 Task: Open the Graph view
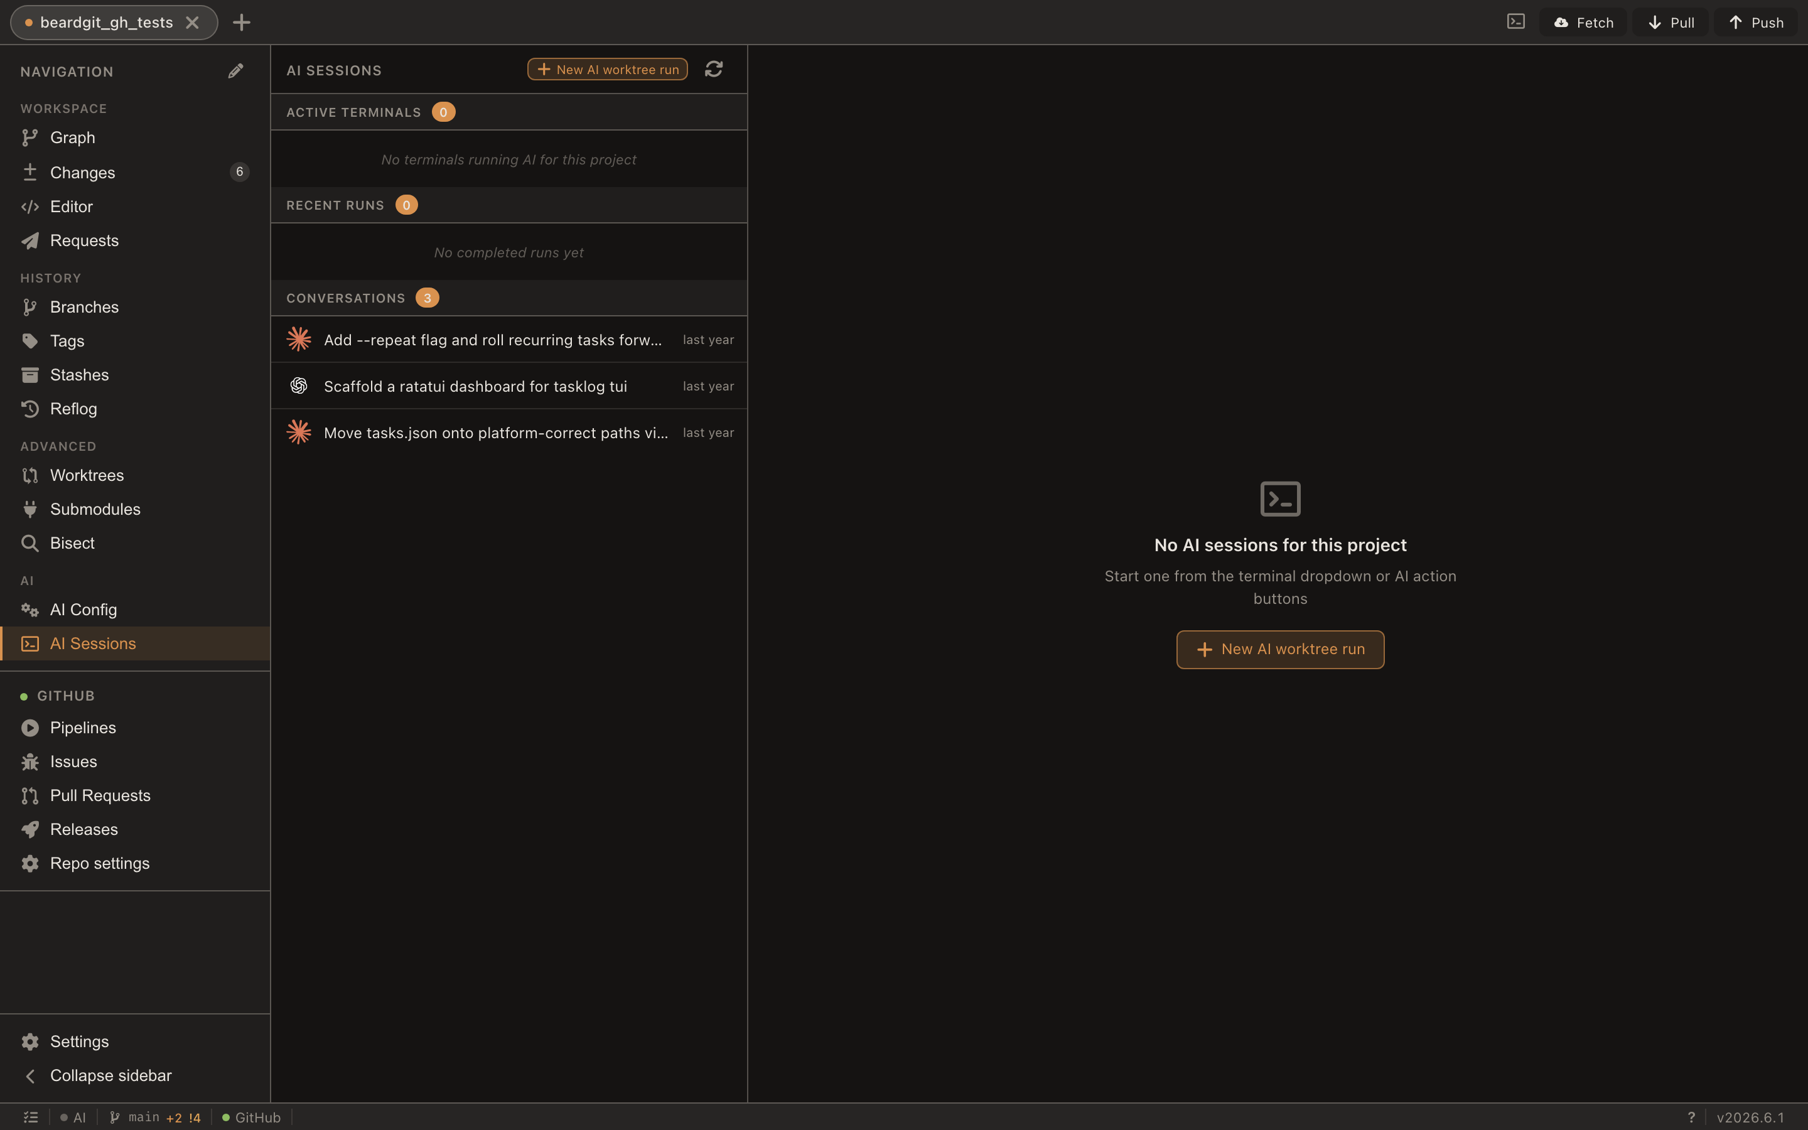(135, 137)
